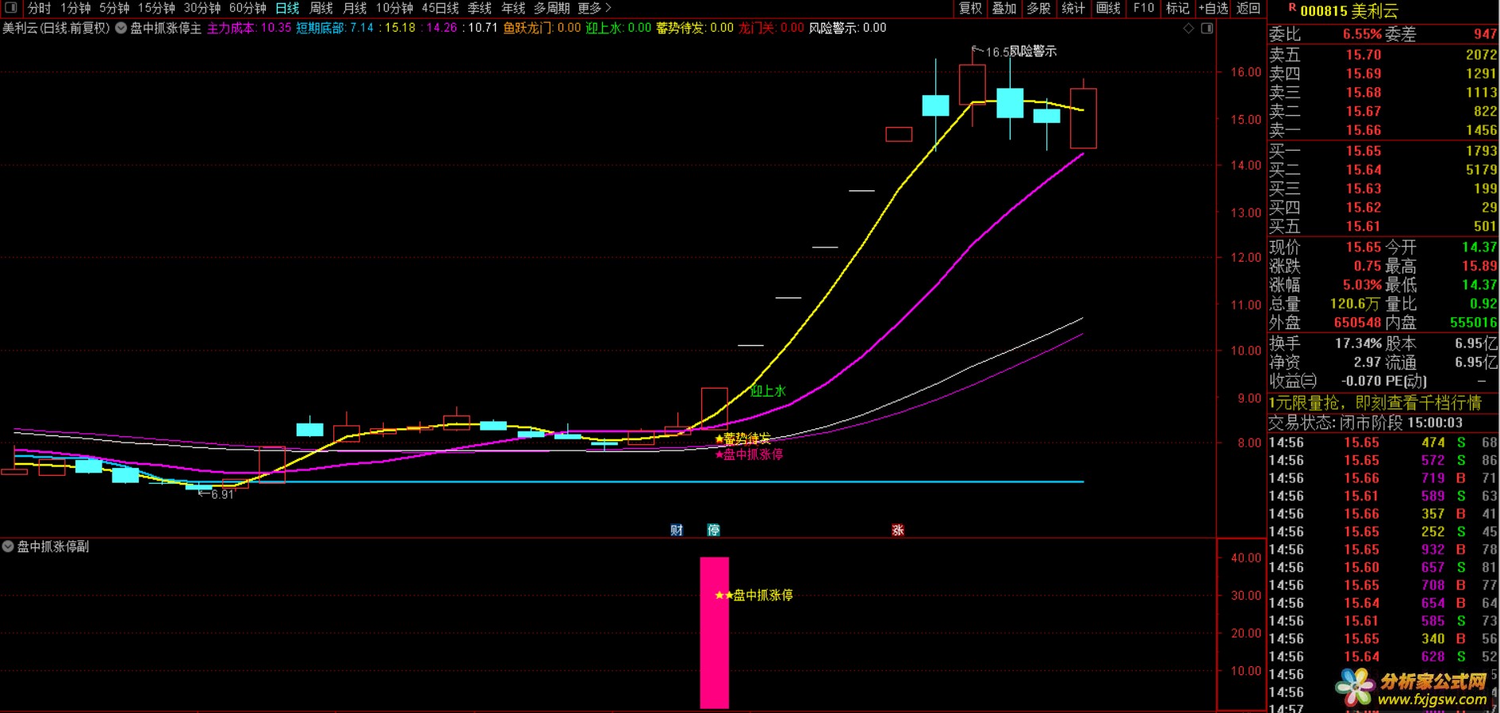This screenshot has width=1500, height=713.
Task: Click the last candlestick on the chart
Action: (x=1084, y=118)
